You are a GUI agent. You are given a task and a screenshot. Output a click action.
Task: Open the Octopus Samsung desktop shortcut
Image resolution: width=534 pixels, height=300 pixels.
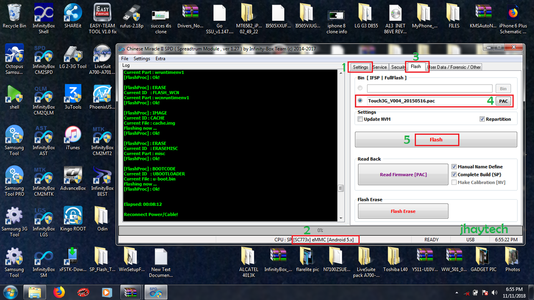(14, 60)
